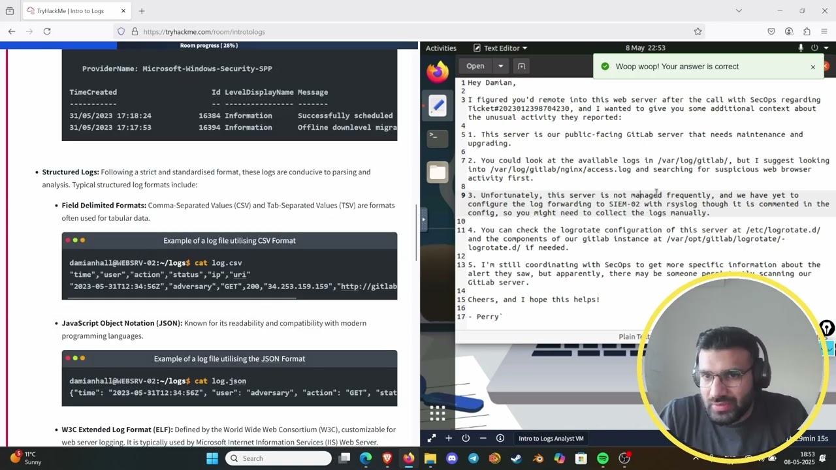Open Task View from the taskbar
The width and height of the screenshot is (836, 470).
click(x=344, y=458)
